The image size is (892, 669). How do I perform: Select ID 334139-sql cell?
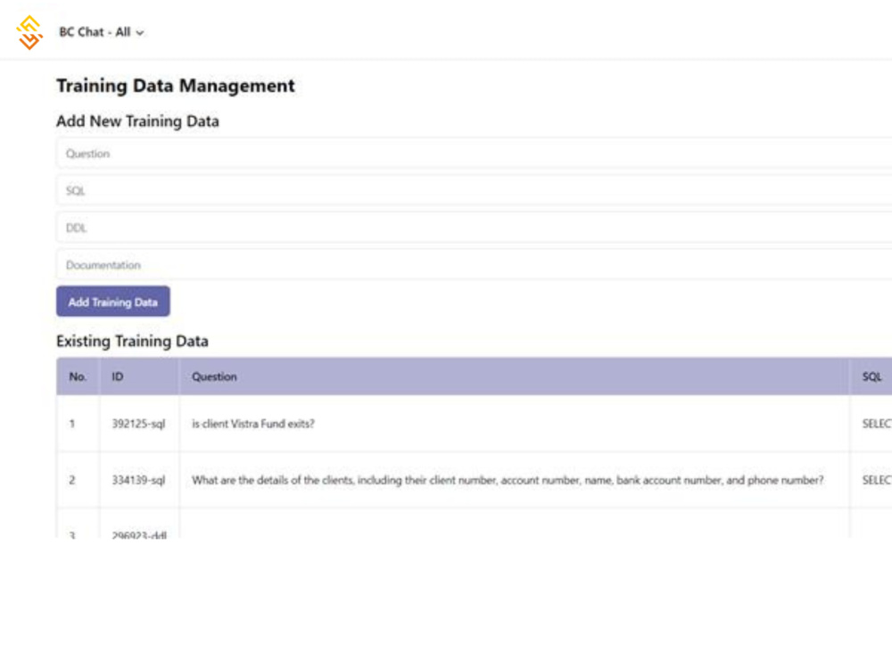[x=139, y=480]
